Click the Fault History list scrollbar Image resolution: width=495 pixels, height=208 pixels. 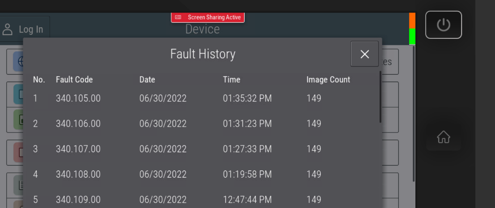[381, 96]
